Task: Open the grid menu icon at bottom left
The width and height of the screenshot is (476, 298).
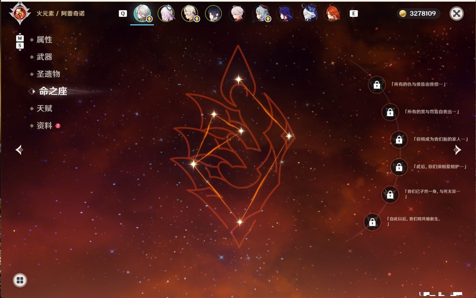Action: (x=20, y=280)
